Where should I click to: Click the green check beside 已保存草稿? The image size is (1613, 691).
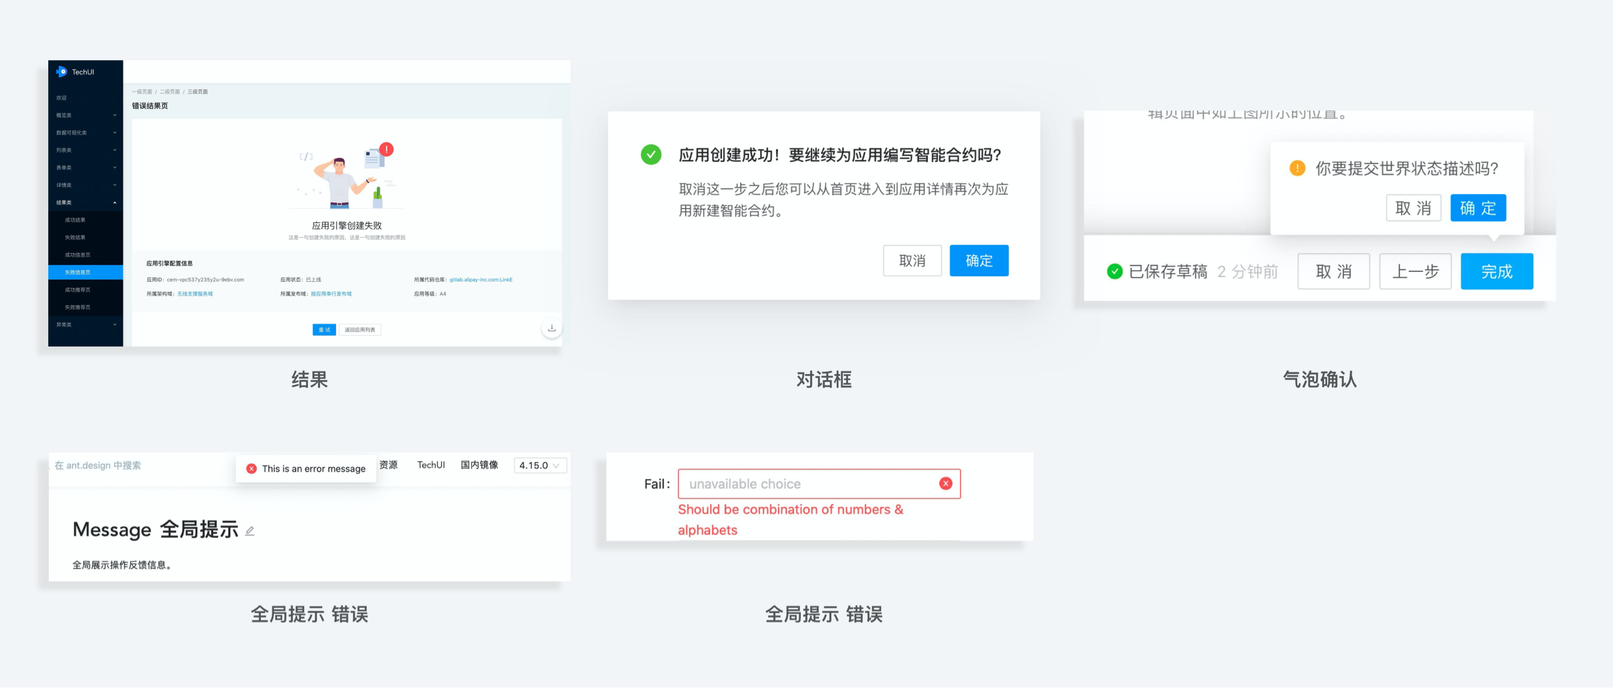click(x=1113, y=272)
